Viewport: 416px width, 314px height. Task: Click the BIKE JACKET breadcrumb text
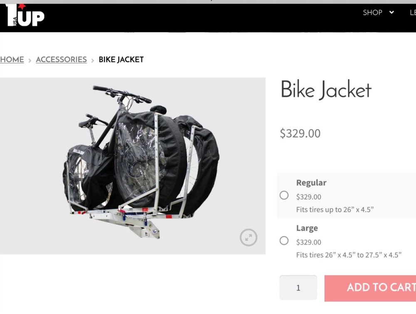coord(121,59)
